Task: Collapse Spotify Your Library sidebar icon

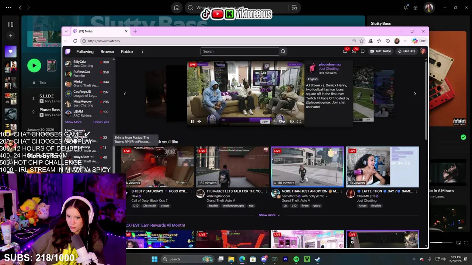Action: click(10, 24)
